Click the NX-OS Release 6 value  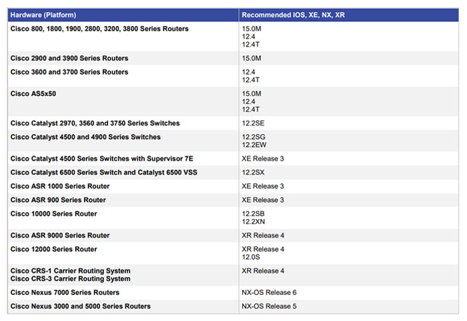point(269,292)
